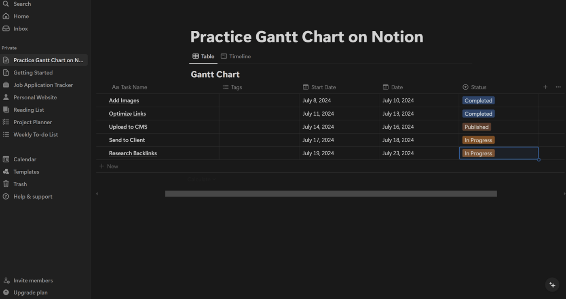This screenshot has width=566, height=299.
Task: Open the table options with the ellipsis
Action: click(x=558, y=87)
